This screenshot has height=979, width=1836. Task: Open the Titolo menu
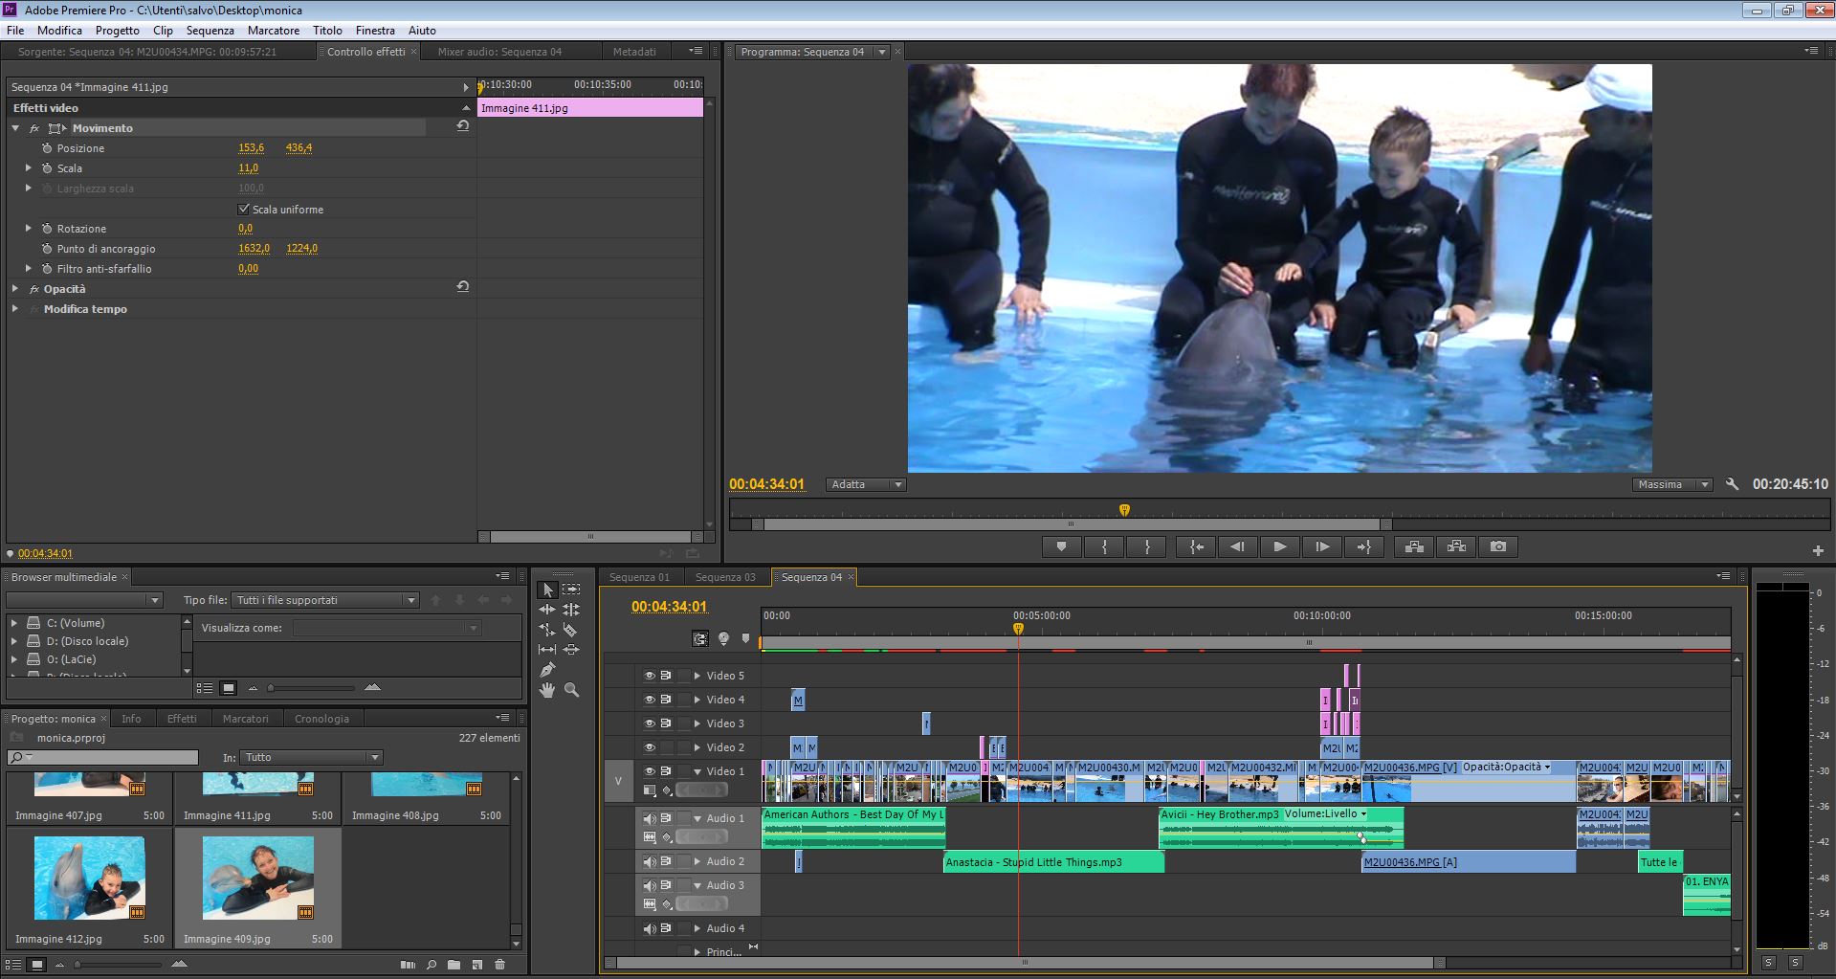[x=327, y=30]
